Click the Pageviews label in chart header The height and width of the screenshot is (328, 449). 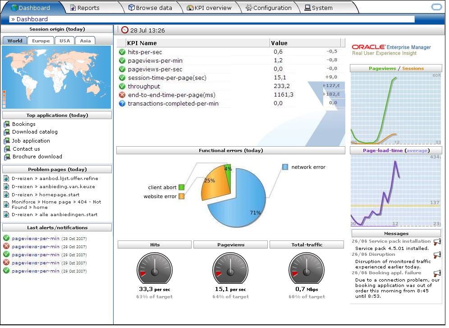point(382,68)
